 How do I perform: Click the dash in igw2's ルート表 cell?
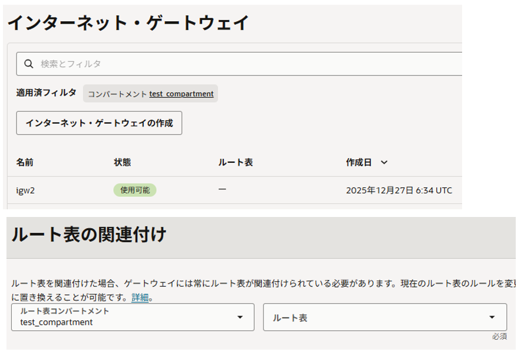click(x=222, y=190)
